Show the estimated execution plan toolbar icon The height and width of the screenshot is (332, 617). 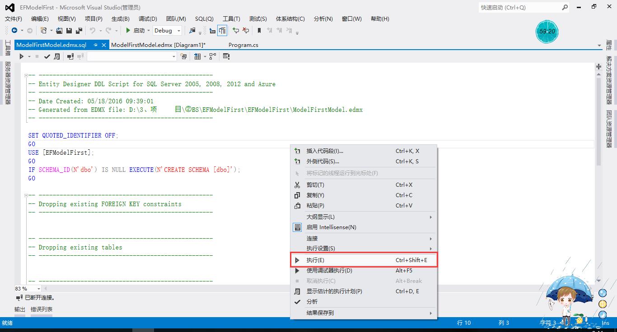click(56, 56)
